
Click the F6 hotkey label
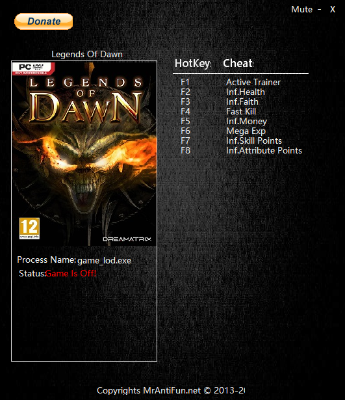[186, 131]
